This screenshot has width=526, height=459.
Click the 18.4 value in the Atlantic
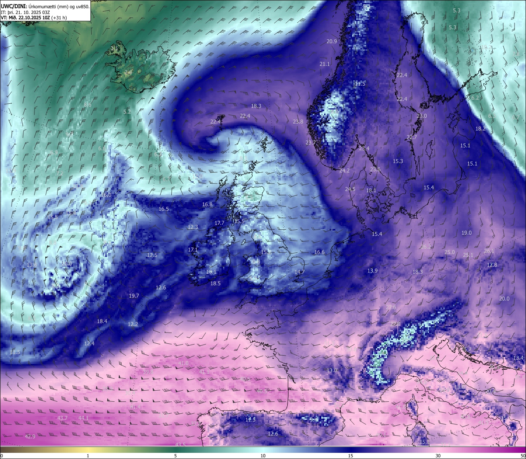102,321
